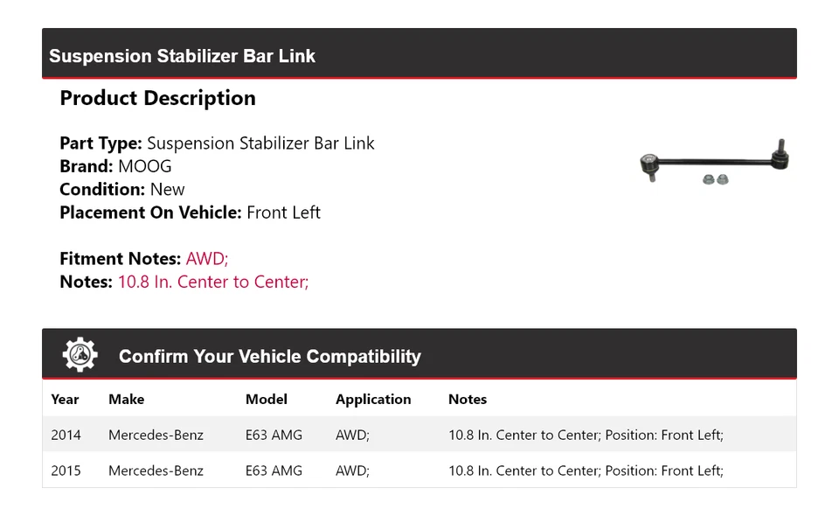The width and height of the screenshot is (839, 516).
Task: Click the gear compatibility icon
Action: (x=80, y=354)
